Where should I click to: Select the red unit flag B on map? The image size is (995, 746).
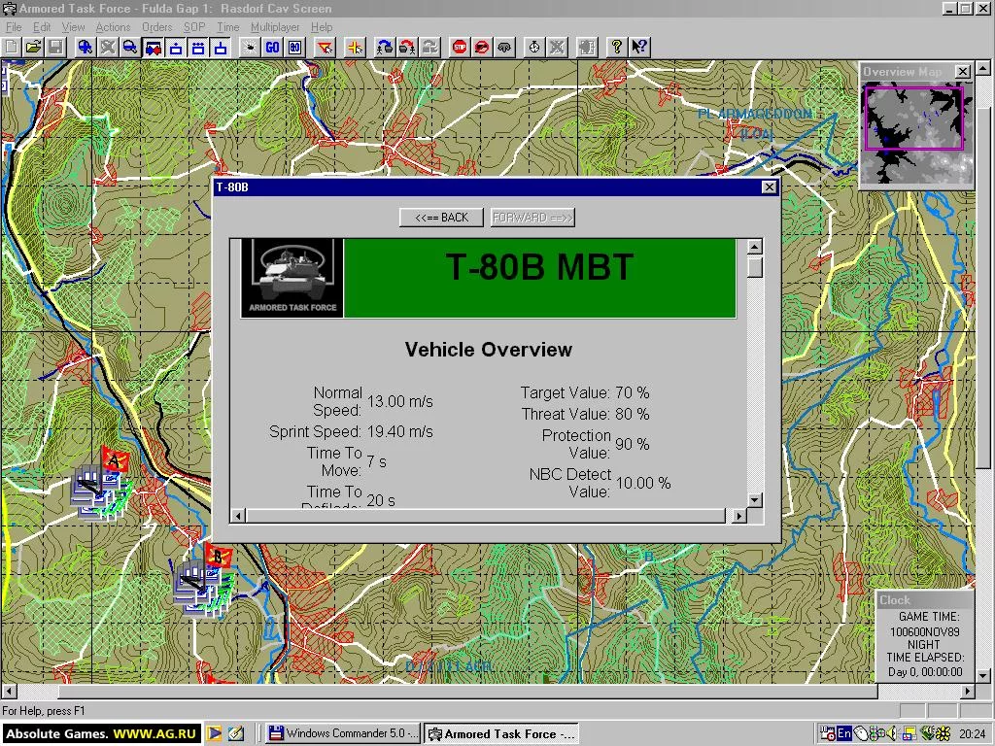[x=218, y=557]
